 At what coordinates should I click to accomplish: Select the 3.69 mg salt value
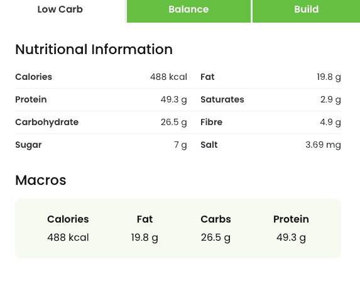[x=324, y=145]
